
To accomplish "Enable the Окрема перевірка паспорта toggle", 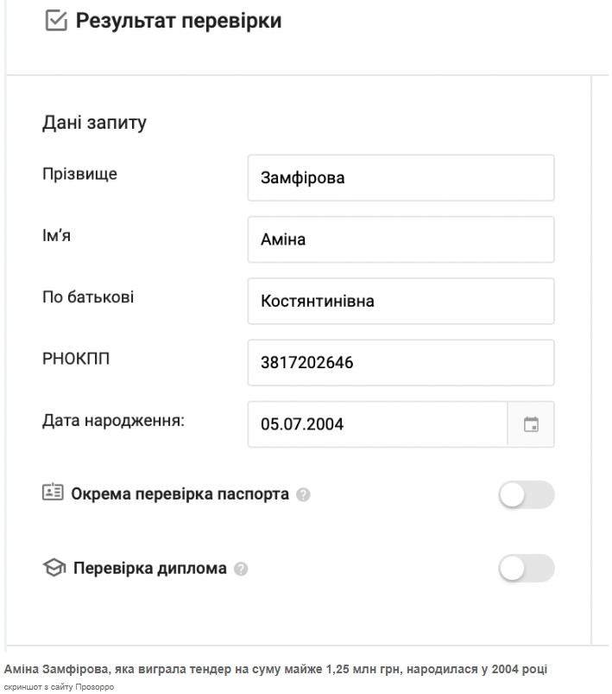I will [x=526, y=494].
